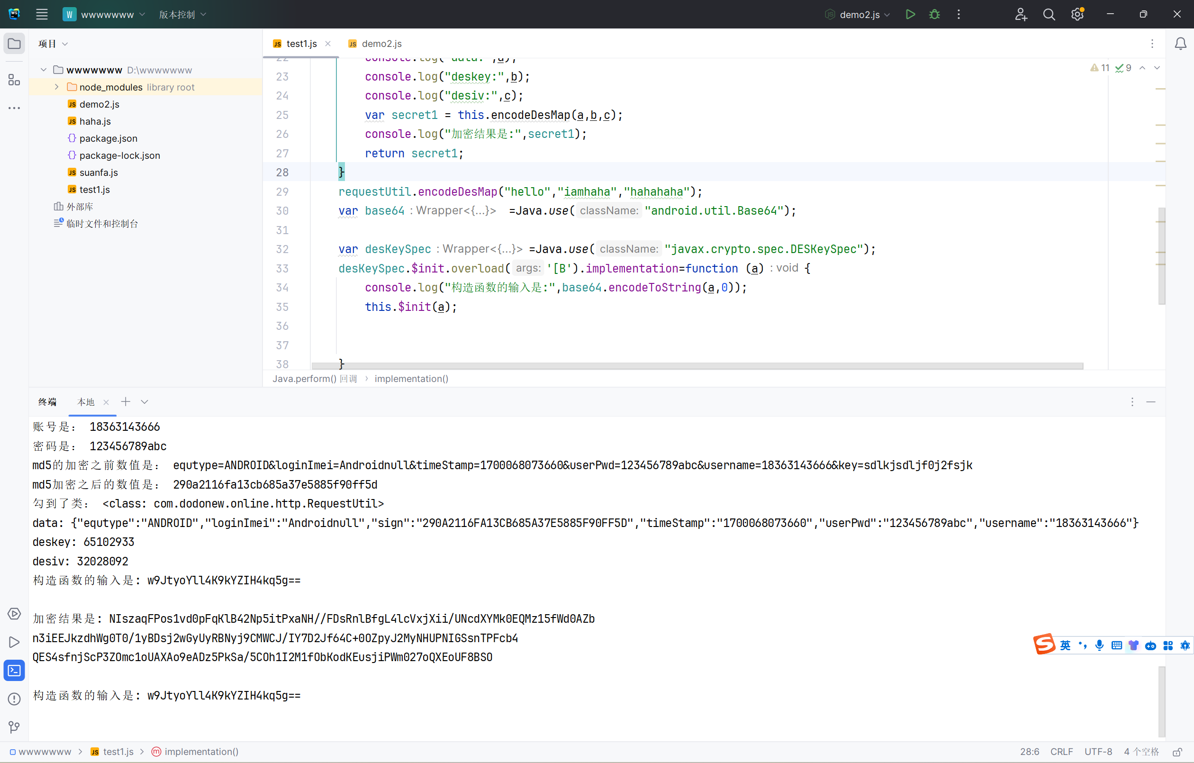This screenshot has width=1194, height=763.
Task: Open the Code With Me user icon
Action: pyautogui.click(x=1021, y=14)
